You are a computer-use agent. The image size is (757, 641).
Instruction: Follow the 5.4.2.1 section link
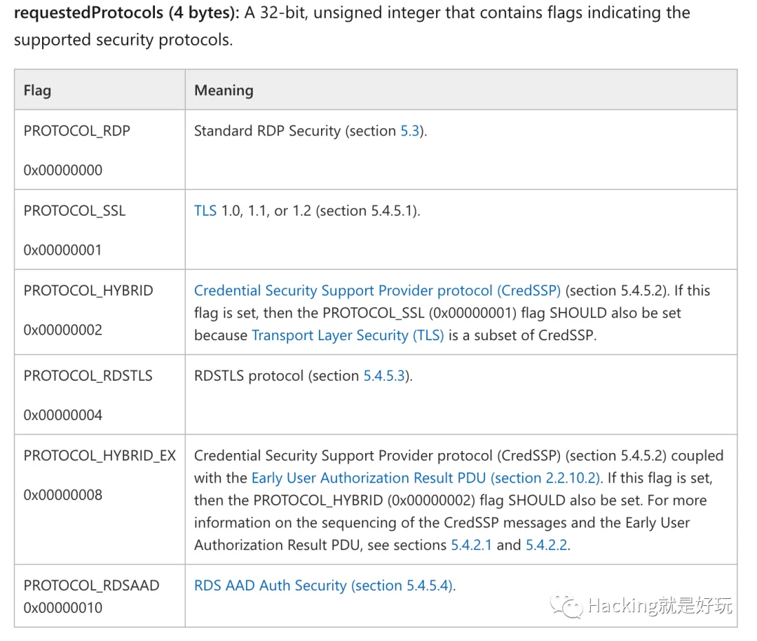coord(472,545)
